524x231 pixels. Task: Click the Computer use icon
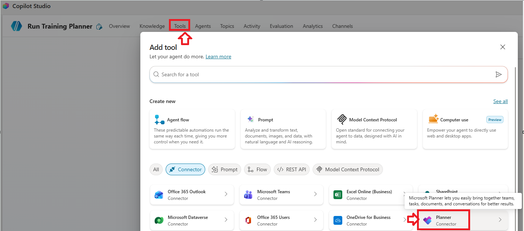[433, 119]
